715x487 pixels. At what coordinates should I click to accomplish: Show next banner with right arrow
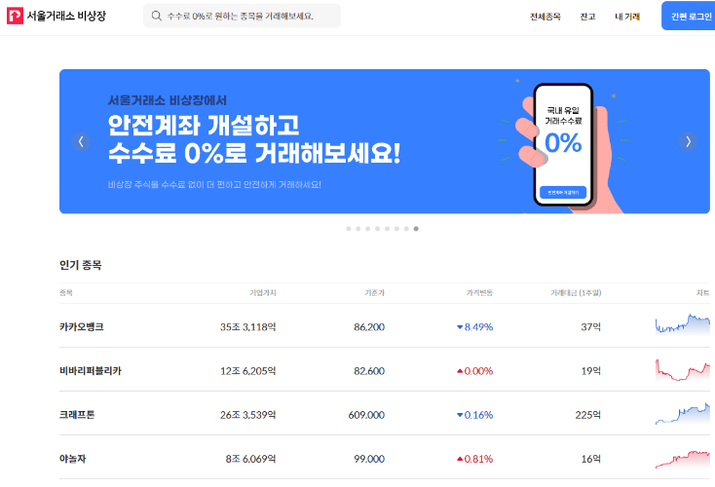click(688, 141)
